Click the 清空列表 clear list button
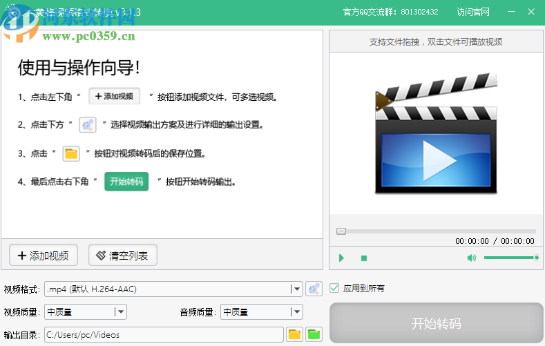The image size is (545, 346). point(123,256)
